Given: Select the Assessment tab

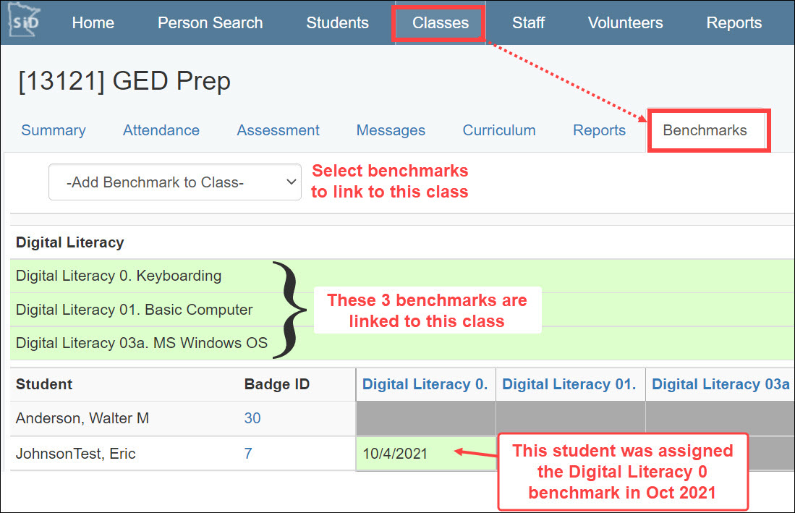Looking at the screenshot, I should (x=278, y=130).
